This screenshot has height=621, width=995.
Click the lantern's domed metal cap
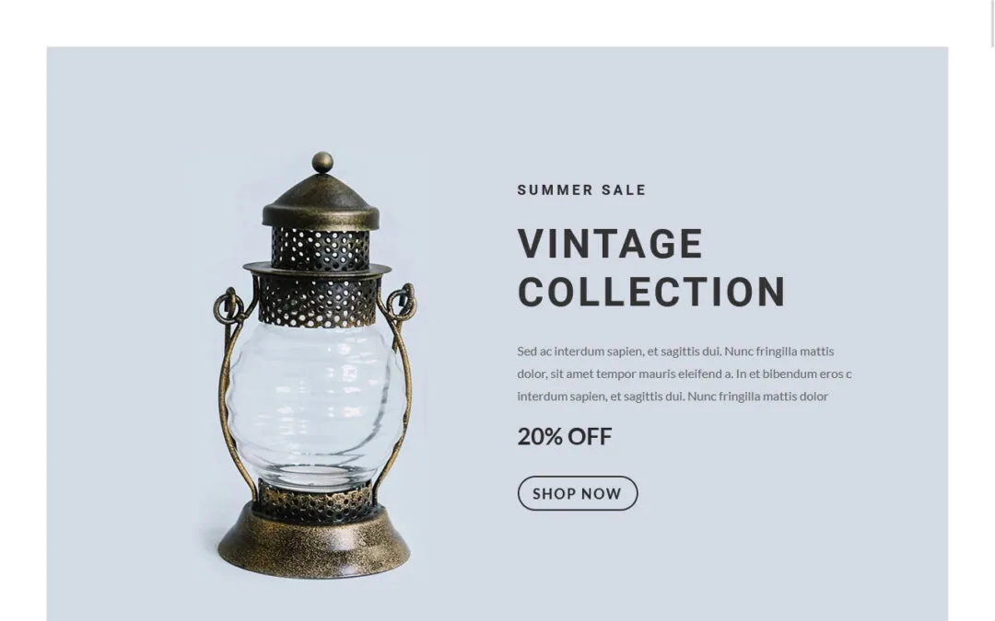point(321,201)
